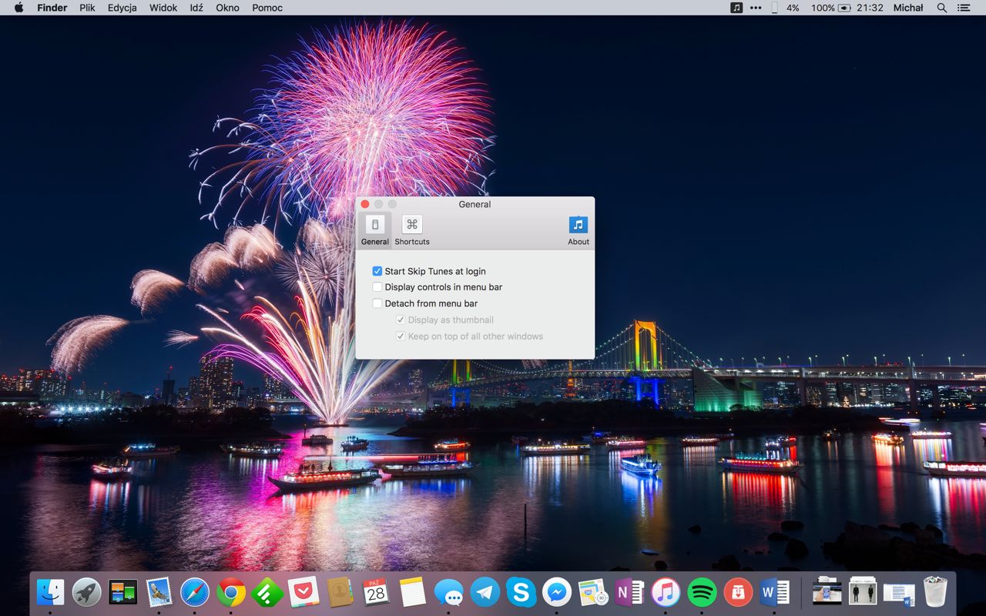This screenshot has width=986, height=616.
Task: Open the two-figures document stack in Dock
Action: point(864,592)
